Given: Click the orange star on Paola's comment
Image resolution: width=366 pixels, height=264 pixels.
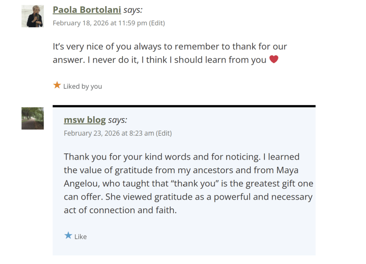Looking at the screenshot, I should (57, 85).
